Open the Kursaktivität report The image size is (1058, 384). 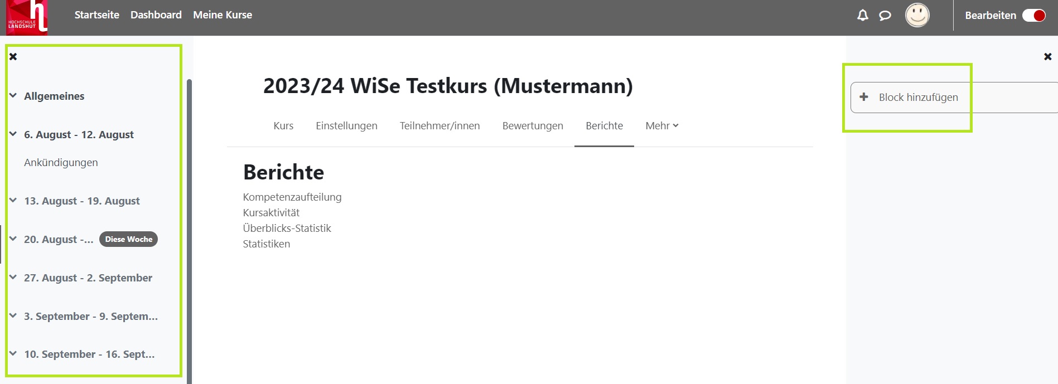271,212
